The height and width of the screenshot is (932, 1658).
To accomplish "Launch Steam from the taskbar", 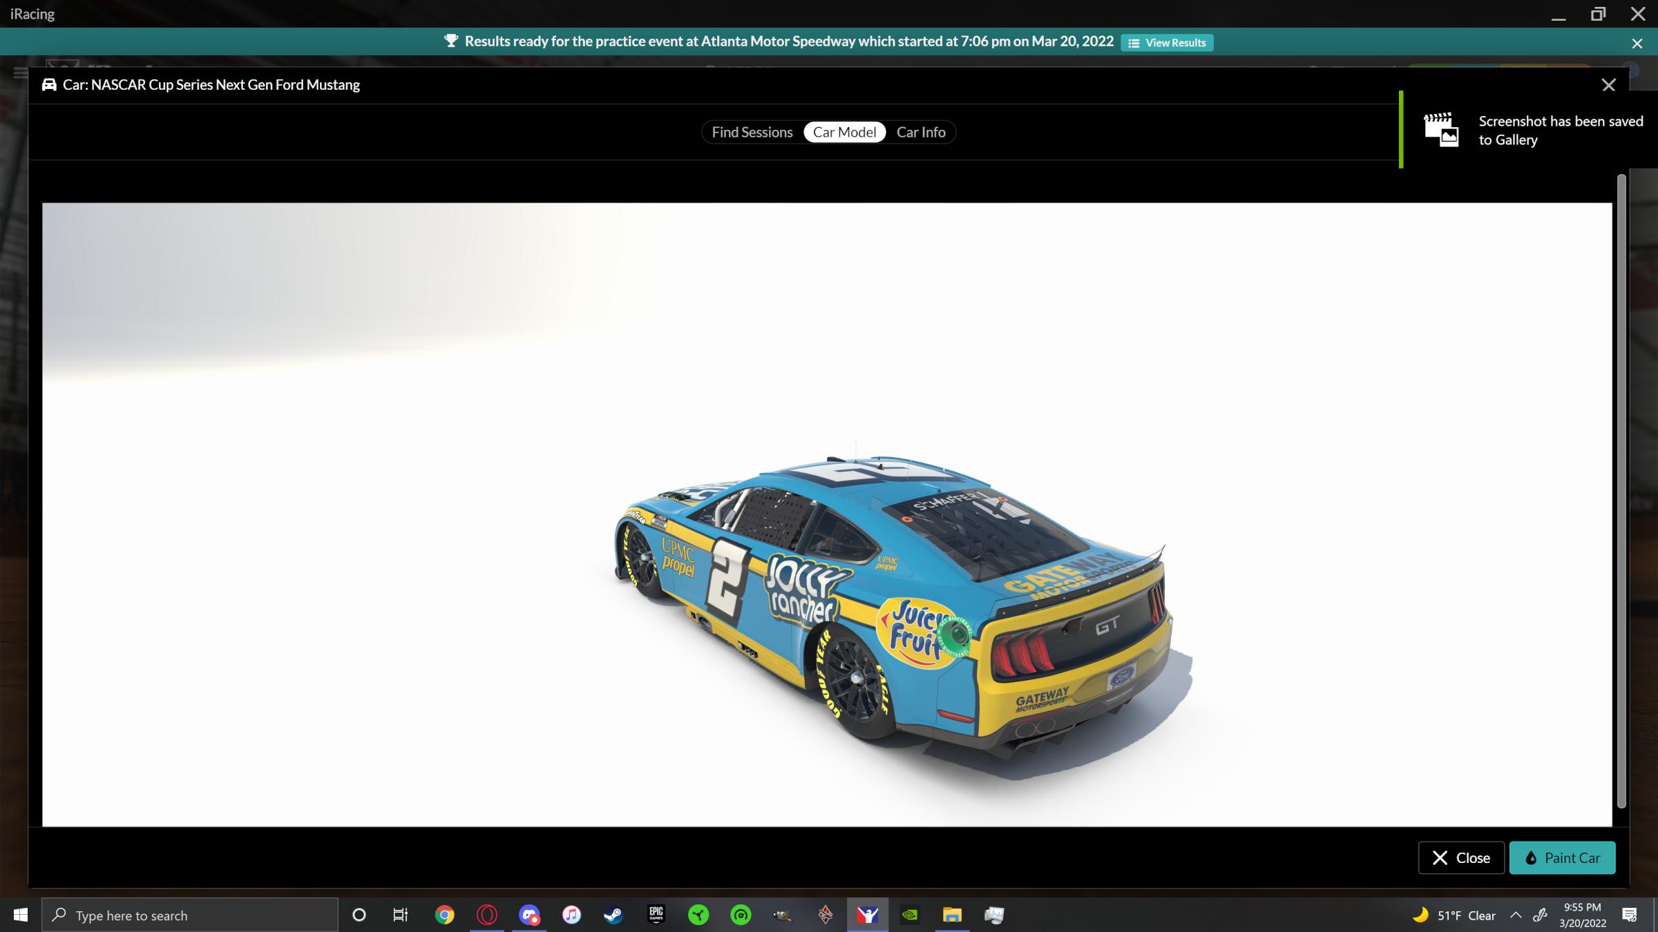I will (613, 915).
